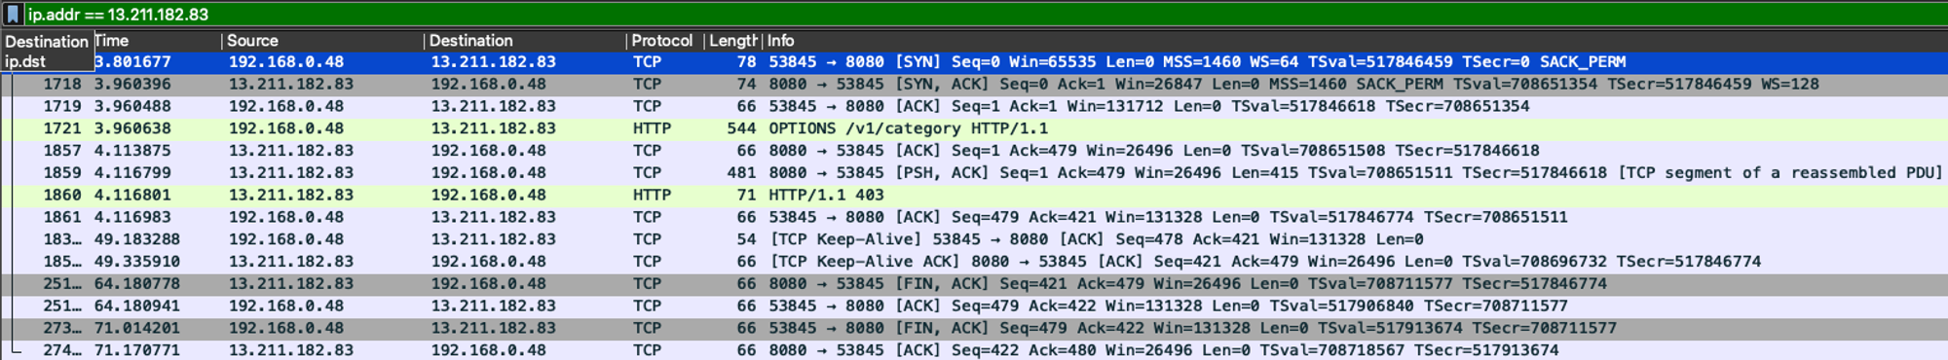Select the highlighted SYN packet at 3.801677
The width and height of the screenshot is (1948, 360).
[974, 62]
